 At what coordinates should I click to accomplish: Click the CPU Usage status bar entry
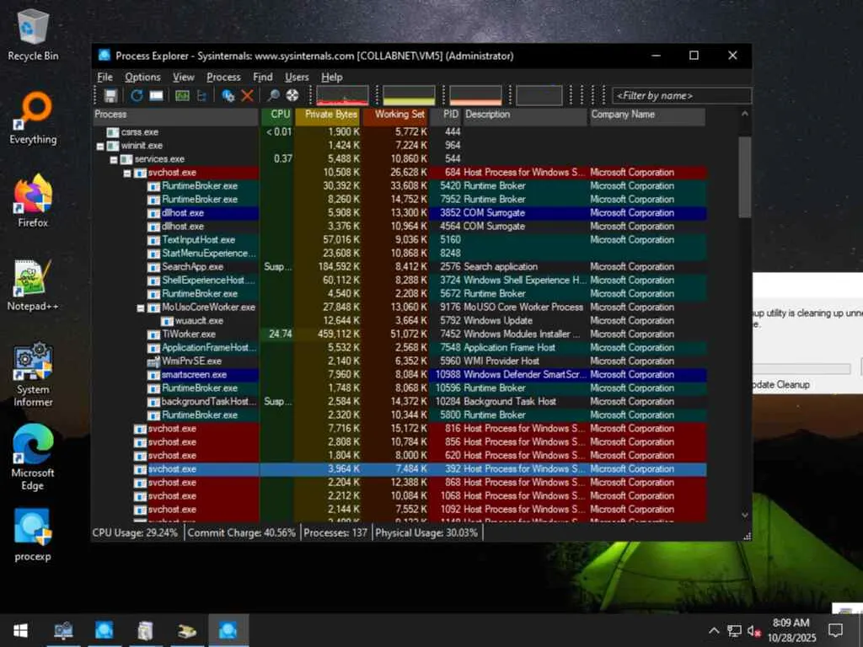136,532
